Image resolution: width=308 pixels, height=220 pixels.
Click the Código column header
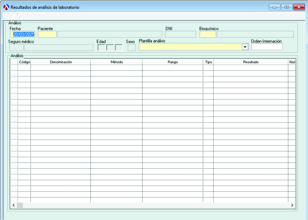tap(24, 62)
